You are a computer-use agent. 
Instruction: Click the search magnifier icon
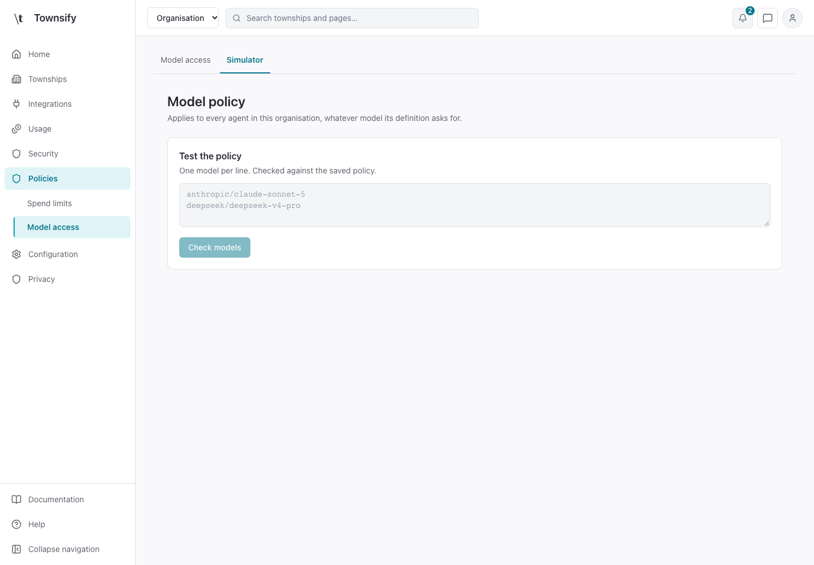[237, 18]
